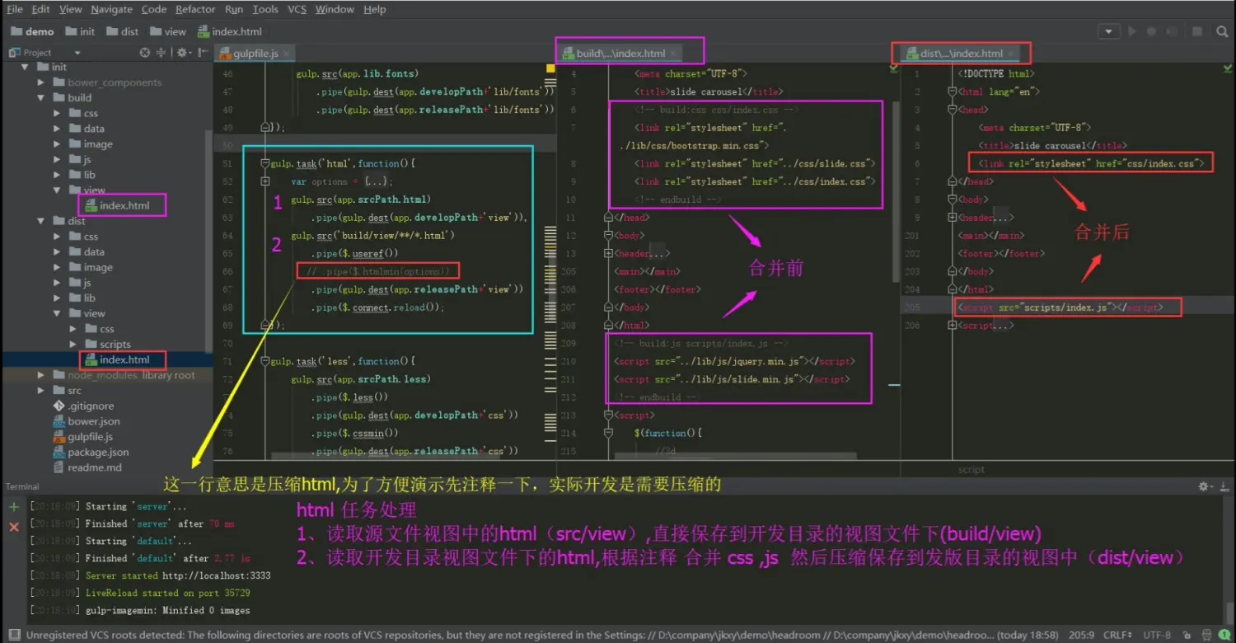Click UTF-8 encoding in status bar
This screenshot has width=1236, height=643.
[x=1157, y=635]
